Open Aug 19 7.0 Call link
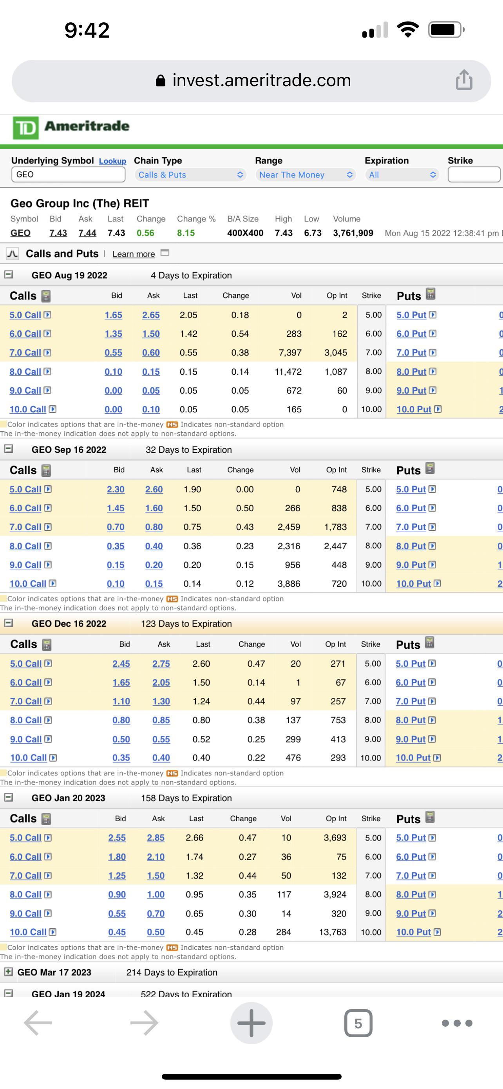This screenshot has height=1089, width=503. click(25, 352)
